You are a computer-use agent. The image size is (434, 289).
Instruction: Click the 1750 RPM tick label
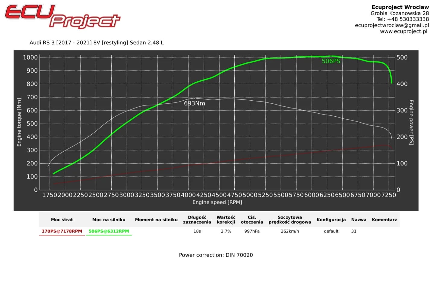click(x=49, y=195)
